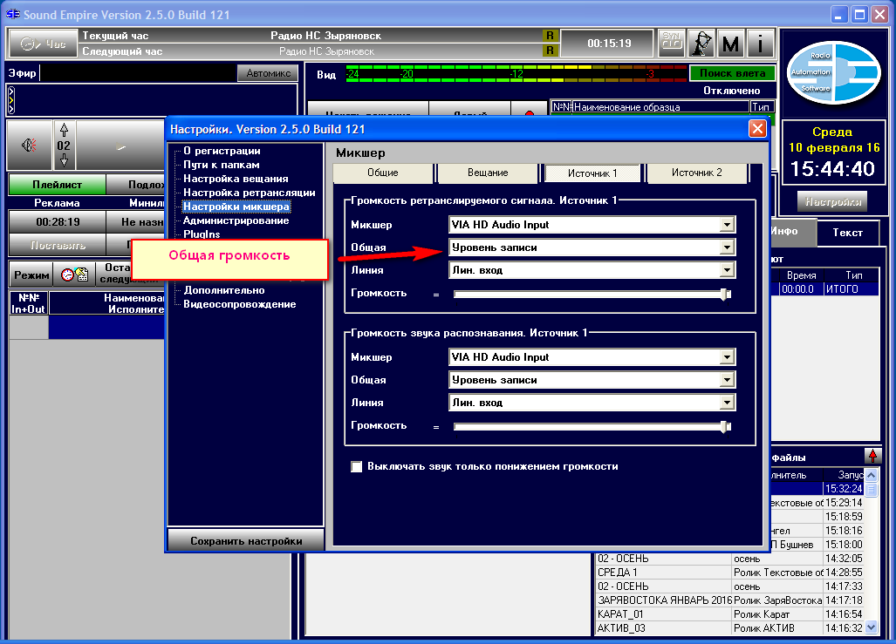The height and width of the screenshot is (644, 896).
Task: Click the red up-arrow icon beside файлы
Action: click(x=872, y=456)
